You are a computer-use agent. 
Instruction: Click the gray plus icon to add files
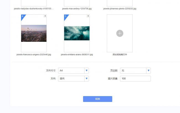[120, 34]
